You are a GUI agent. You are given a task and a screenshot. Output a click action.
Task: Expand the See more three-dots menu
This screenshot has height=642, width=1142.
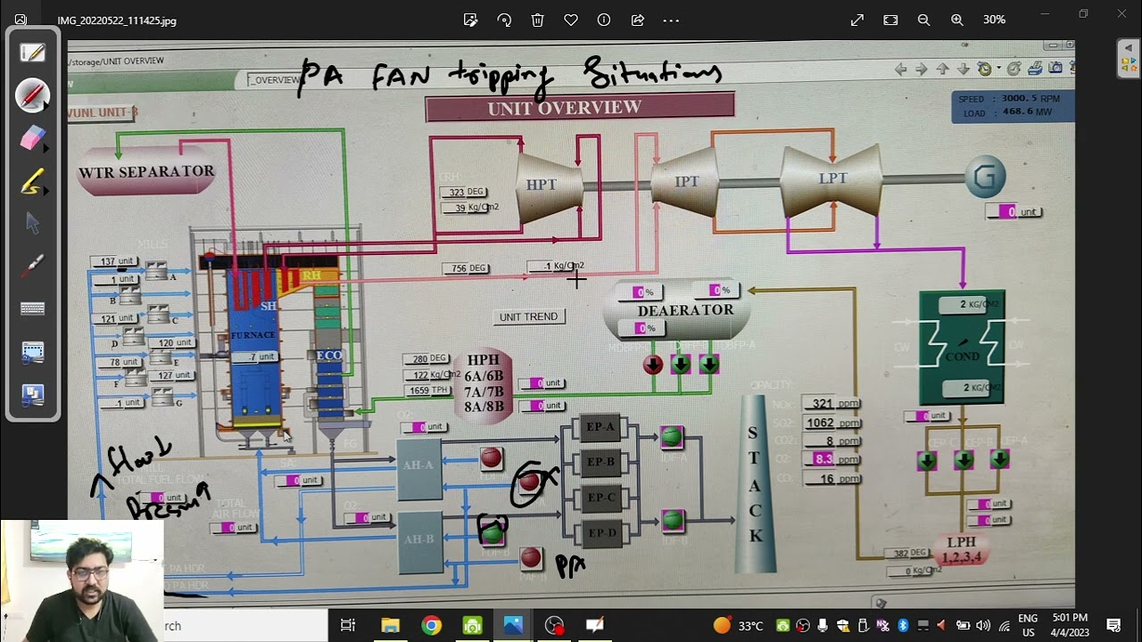(x=671, y=20)
